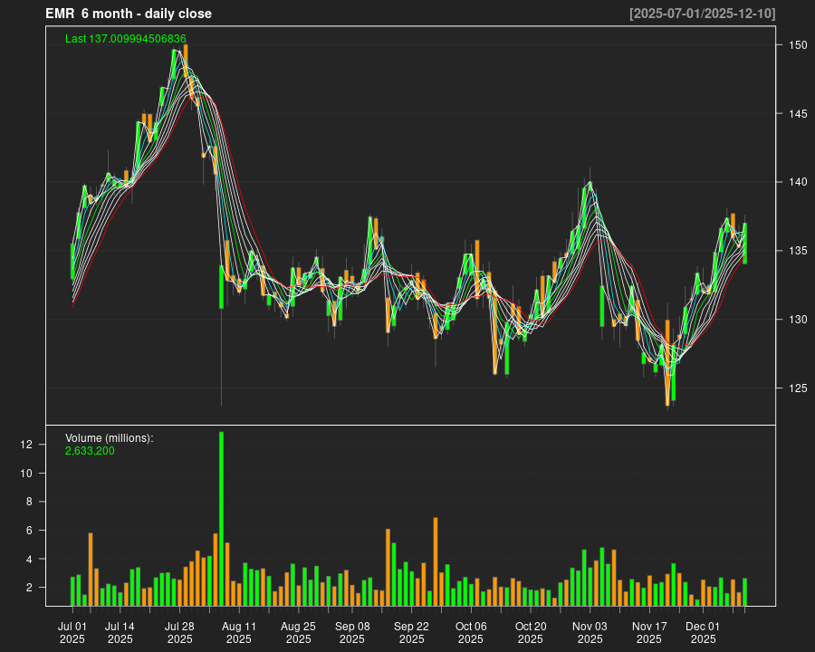The image size is (815, 652).
Task: Click the green 2,633,200 volume value
Action: (90, 450)
